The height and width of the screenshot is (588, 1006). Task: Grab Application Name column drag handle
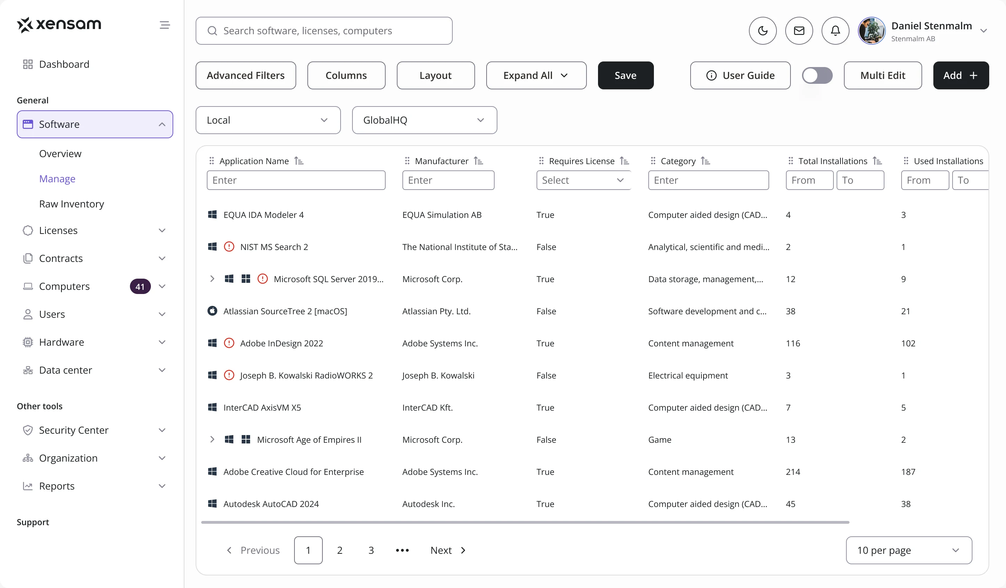[212, 161]
